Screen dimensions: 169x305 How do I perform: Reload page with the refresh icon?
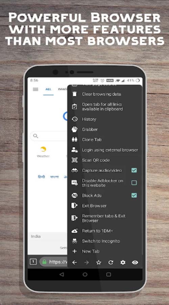111,262
